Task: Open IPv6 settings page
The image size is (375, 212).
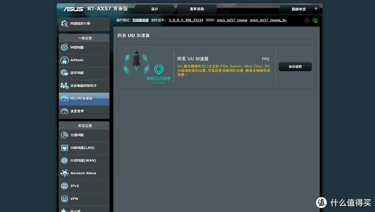Action: (84, 186)
